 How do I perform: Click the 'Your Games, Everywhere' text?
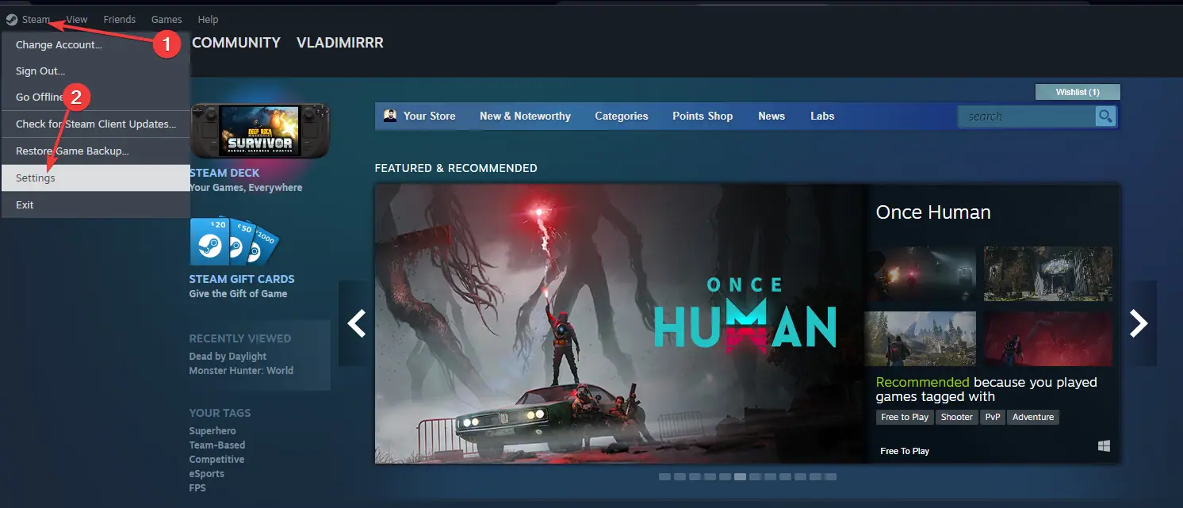point(246,188)
